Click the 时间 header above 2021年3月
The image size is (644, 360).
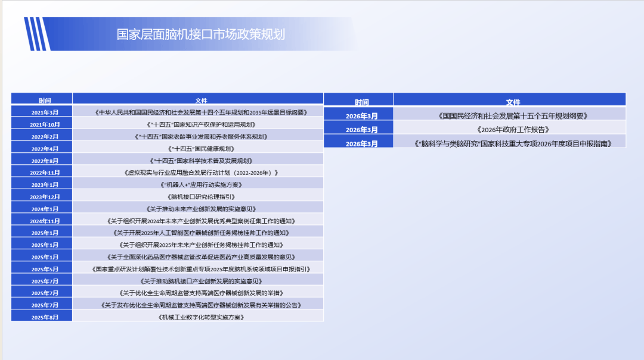(42, 99)
